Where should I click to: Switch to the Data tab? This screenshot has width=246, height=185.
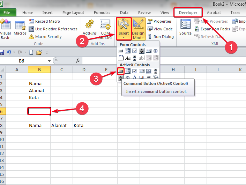(x=124, y=13)
